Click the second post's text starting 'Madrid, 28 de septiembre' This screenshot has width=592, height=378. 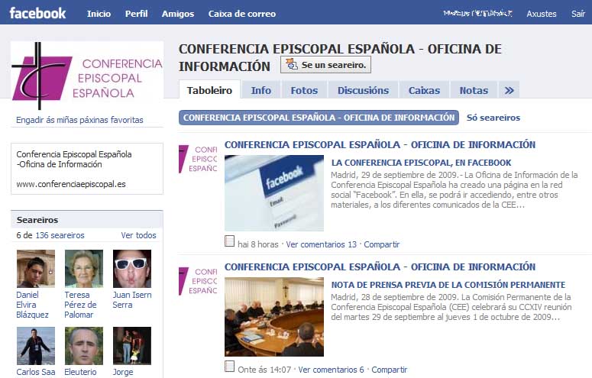[x=451, y=307]
